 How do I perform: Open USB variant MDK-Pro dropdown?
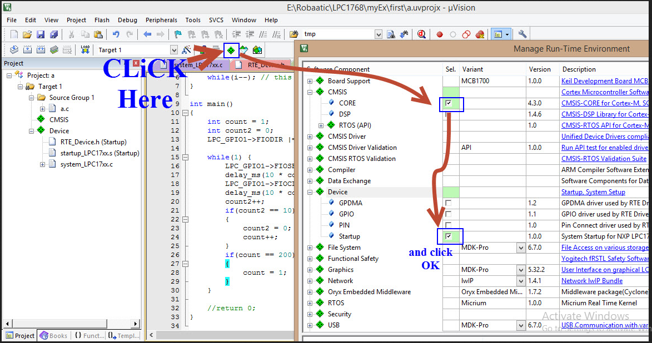(521, 325)
